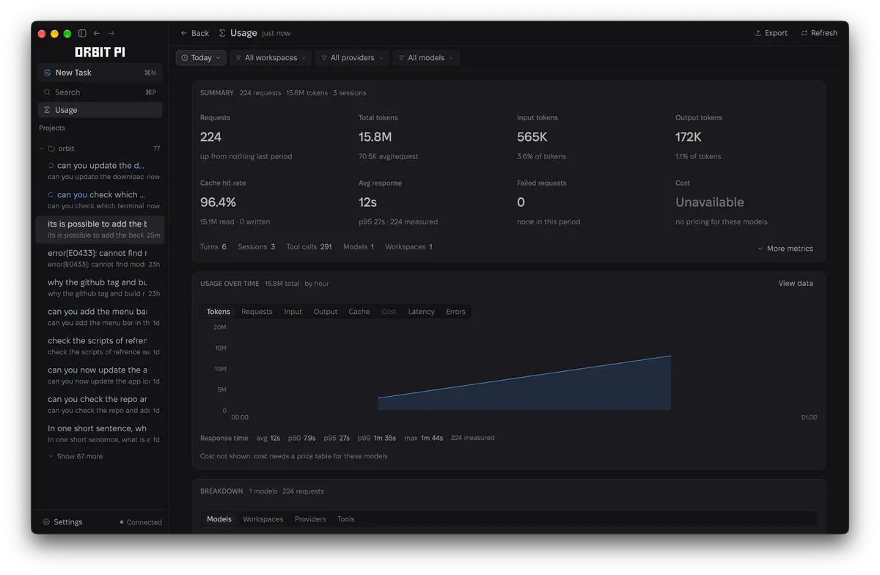Go Back from the Usage page header
This screenshot has height=575, width=880.
[x=195, y=33]
